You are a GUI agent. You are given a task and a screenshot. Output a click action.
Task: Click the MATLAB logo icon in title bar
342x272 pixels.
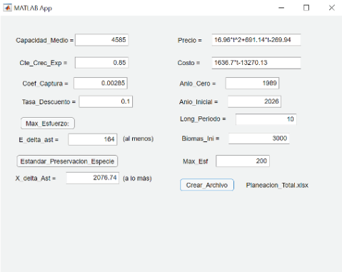click(7, 8)
